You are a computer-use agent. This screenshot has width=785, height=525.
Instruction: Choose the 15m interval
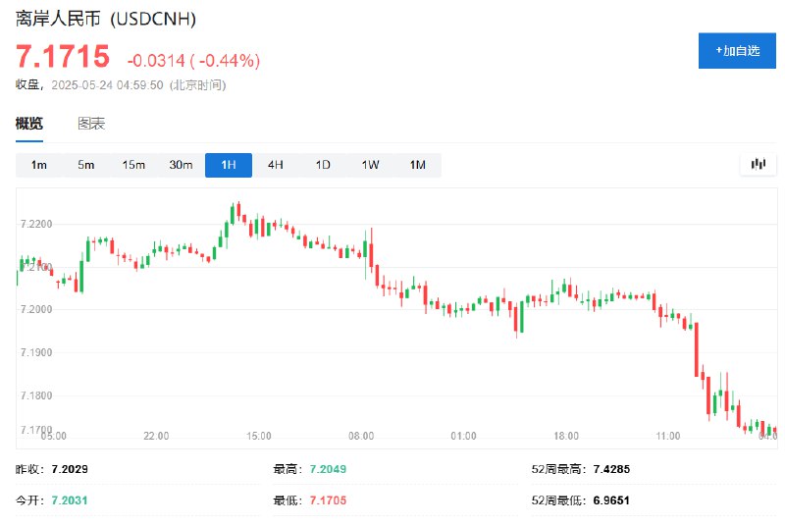(133, 165)
